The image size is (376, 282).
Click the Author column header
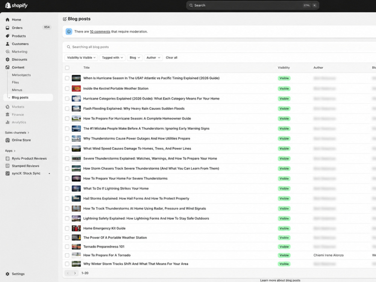coord(318,68)
